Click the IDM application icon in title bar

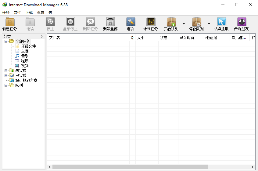pyautogui.click(x=5, y=5)
